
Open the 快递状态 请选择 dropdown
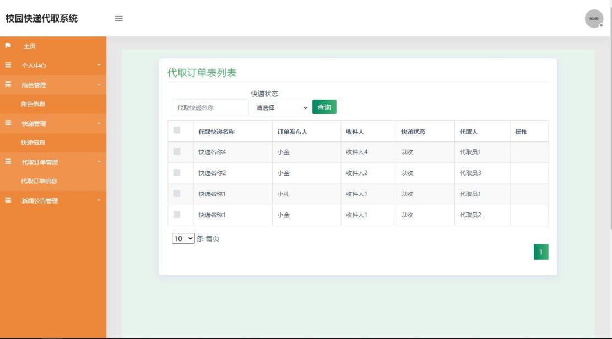(x=280, y=108)
